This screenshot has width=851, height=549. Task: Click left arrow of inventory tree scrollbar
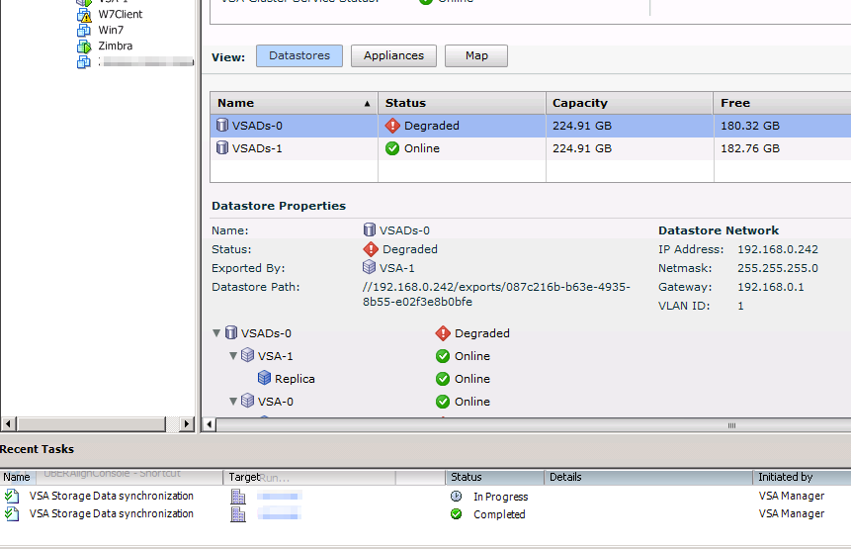tap(9, 423)
